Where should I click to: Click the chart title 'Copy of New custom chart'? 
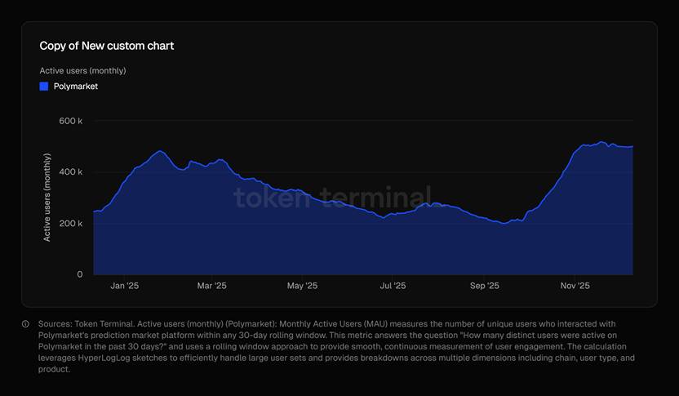click(x=107, y=46)
